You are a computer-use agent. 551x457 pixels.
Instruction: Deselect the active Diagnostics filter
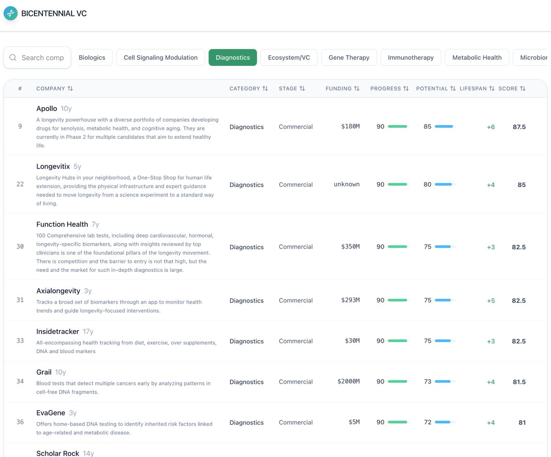(x=233, y=57)
